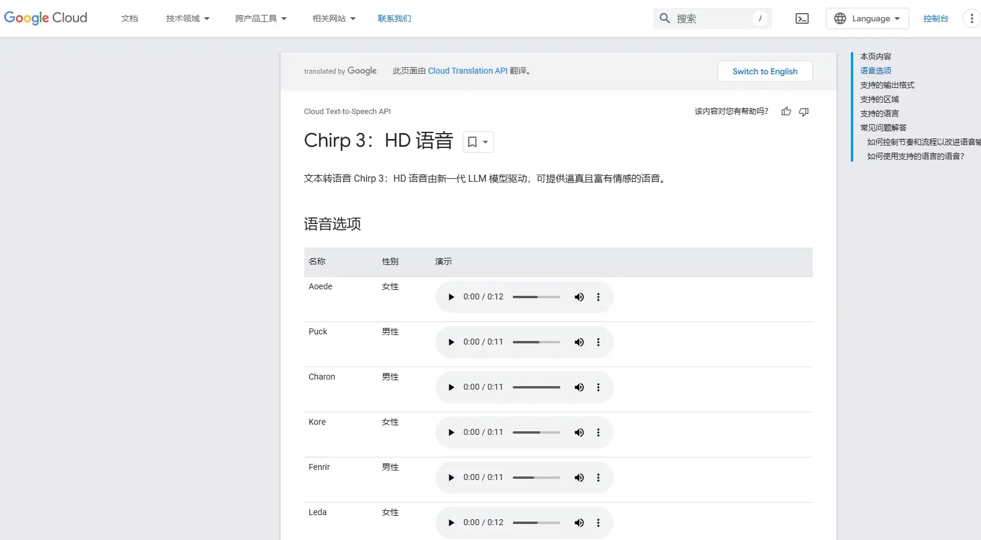This screenshot has width=981, height=540.
Task: Open more options for Fenrir audio
Action: coord(598,478)
